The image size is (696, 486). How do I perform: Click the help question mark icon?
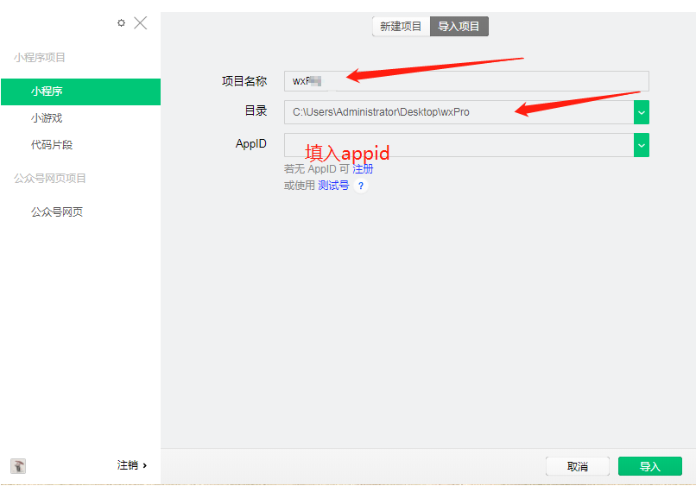361,186
